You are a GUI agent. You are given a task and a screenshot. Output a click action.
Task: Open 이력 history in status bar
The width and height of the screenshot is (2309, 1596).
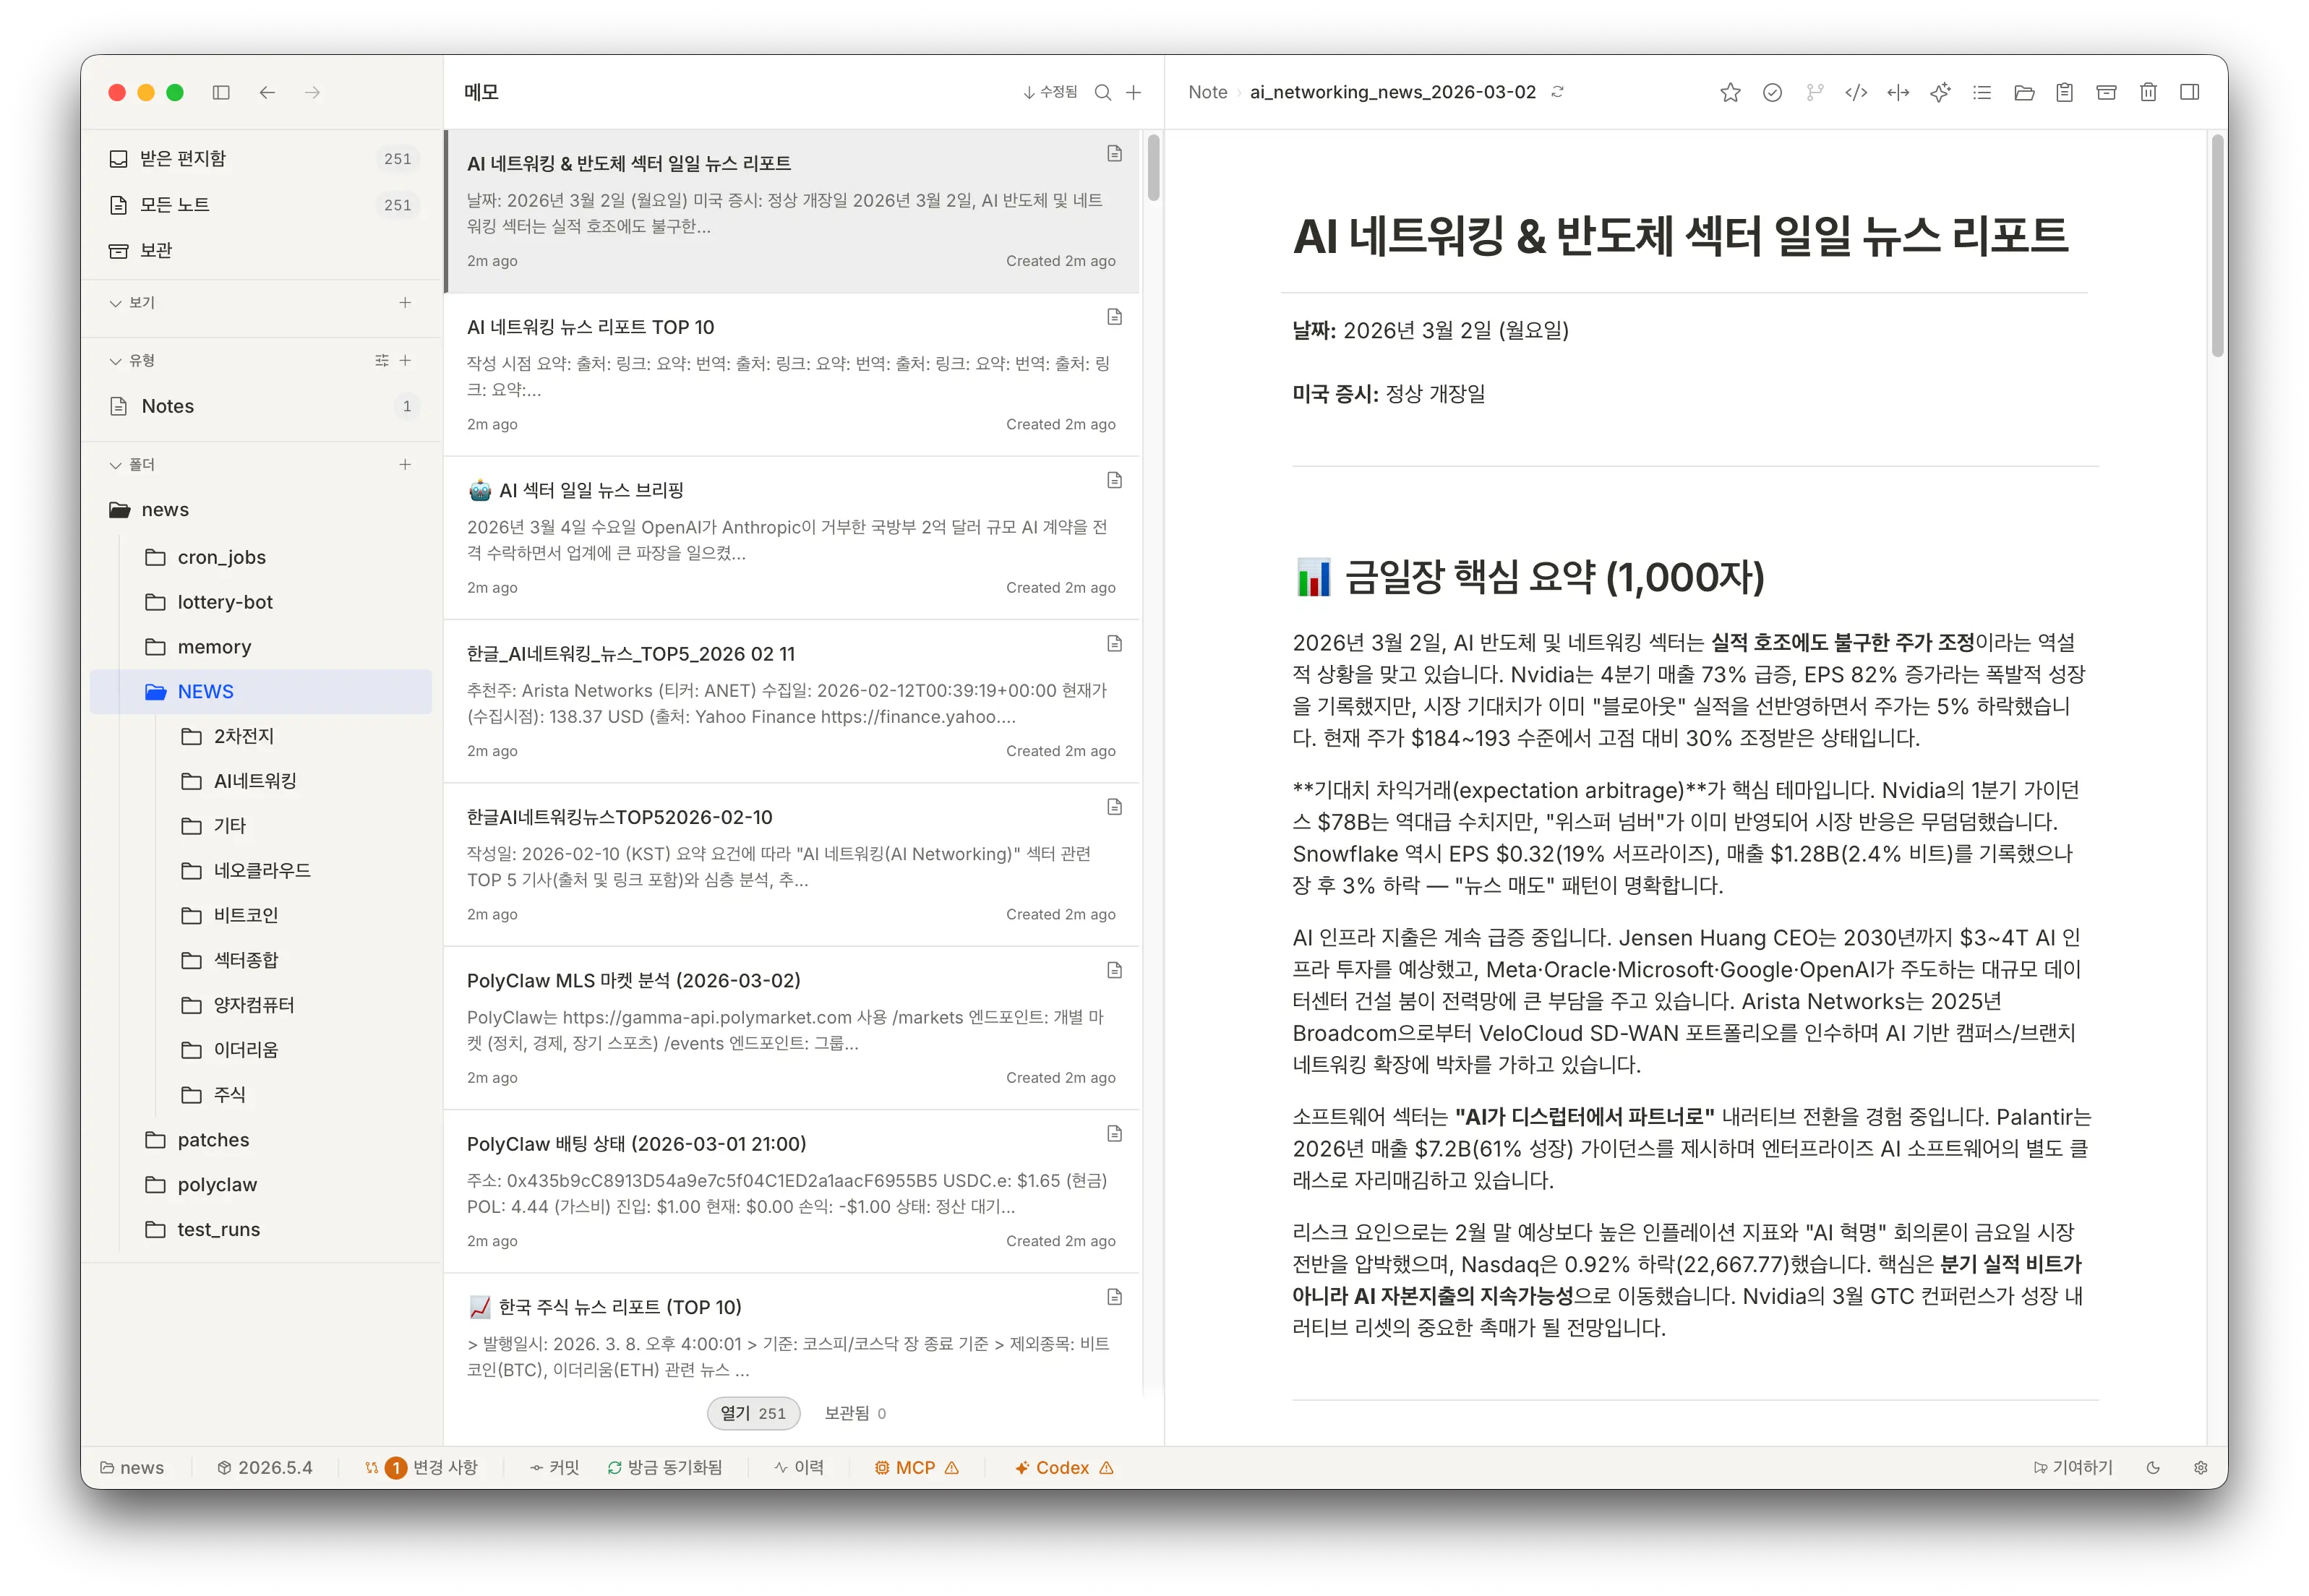[799, 1469]
